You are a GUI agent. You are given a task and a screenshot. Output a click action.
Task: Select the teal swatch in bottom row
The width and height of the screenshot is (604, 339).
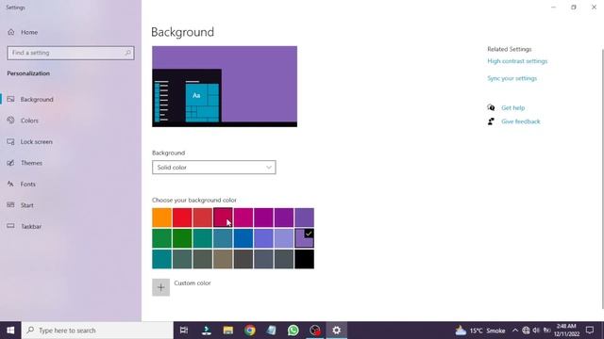[x=161, y=259]
